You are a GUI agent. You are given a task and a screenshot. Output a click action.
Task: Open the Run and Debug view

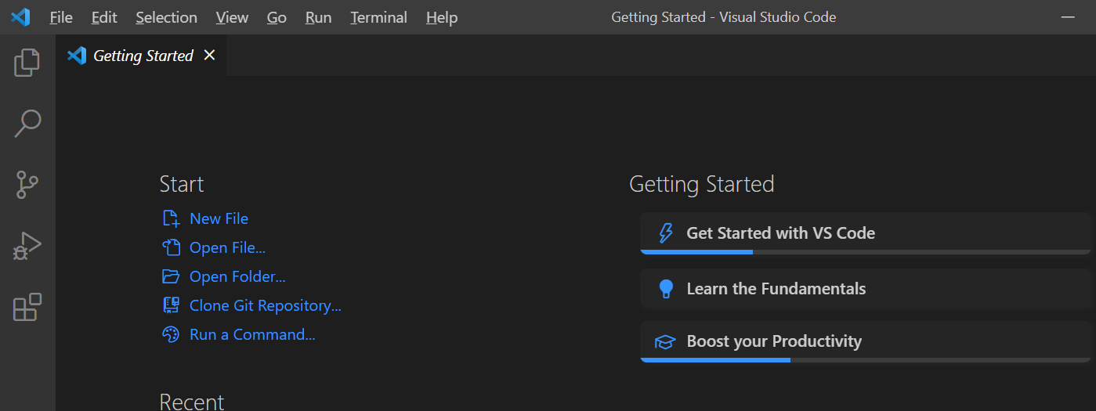27,247
